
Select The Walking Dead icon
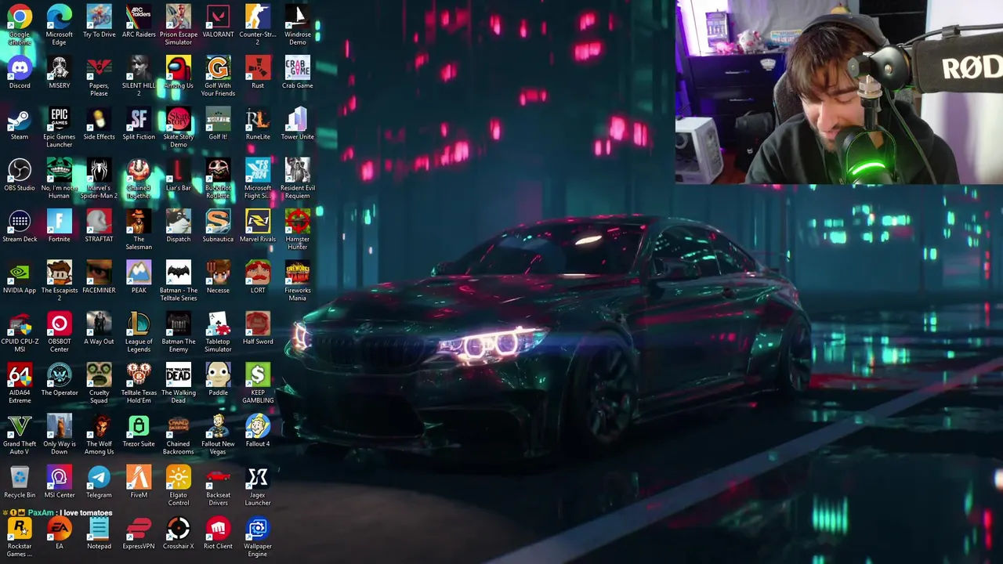(179, 375)
